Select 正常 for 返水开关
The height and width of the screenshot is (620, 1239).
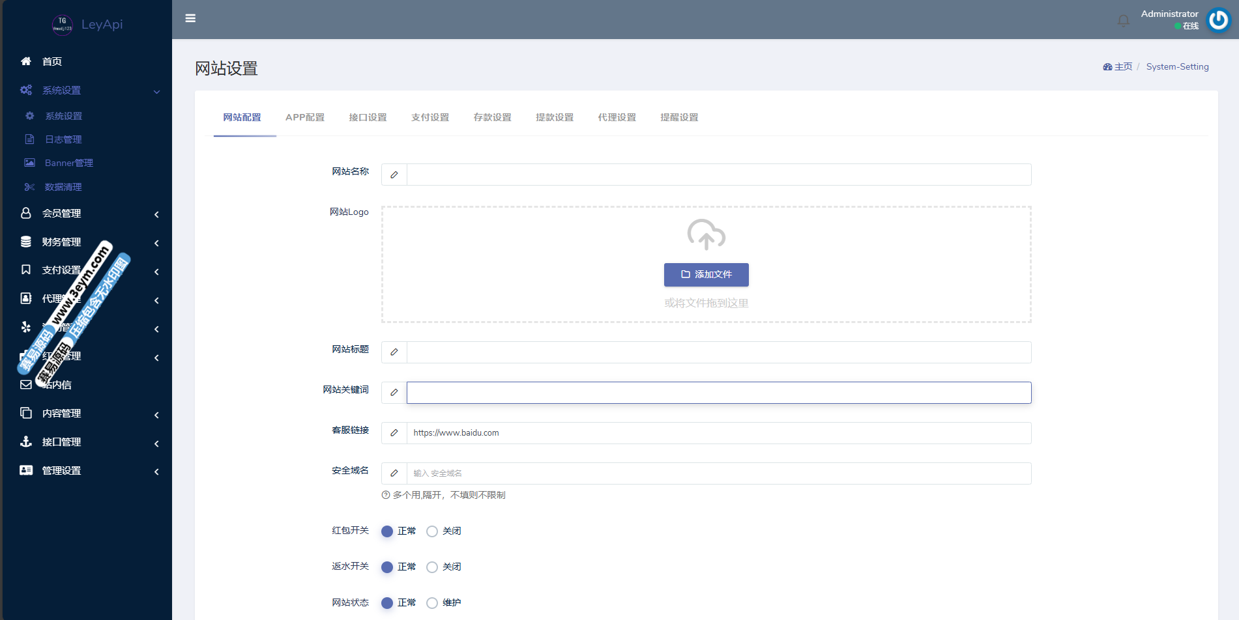pos(387,567)
